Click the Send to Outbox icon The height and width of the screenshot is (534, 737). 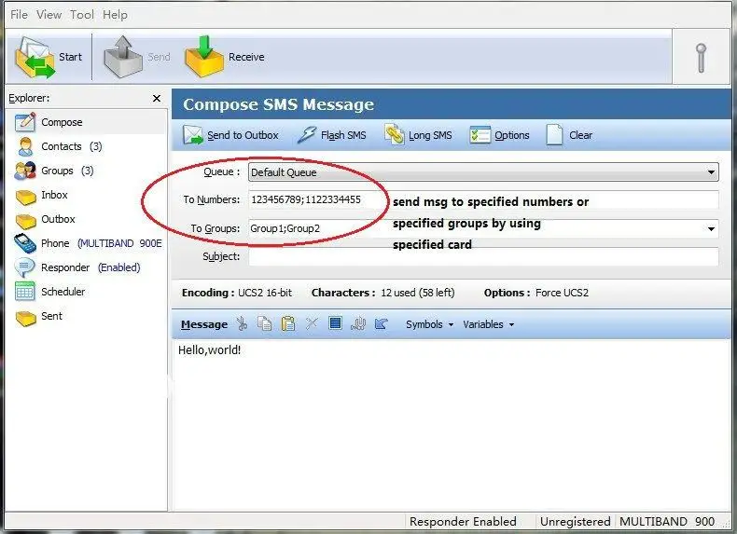pos(193,135)
